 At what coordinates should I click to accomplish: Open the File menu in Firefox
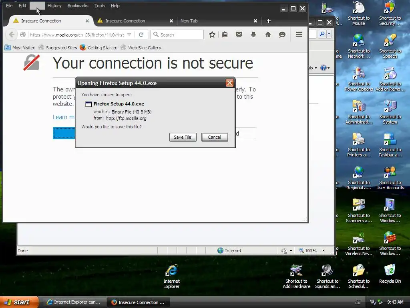pos(9,6)
